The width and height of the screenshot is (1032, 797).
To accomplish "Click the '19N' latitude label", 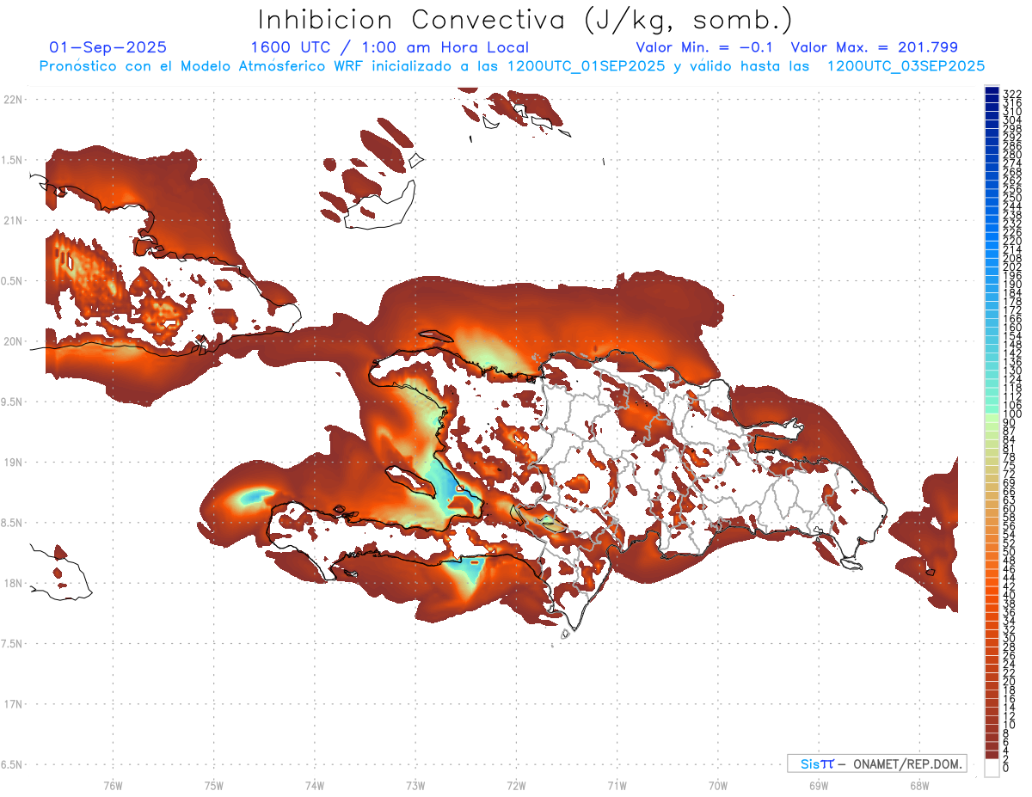I will coord(13,462).
